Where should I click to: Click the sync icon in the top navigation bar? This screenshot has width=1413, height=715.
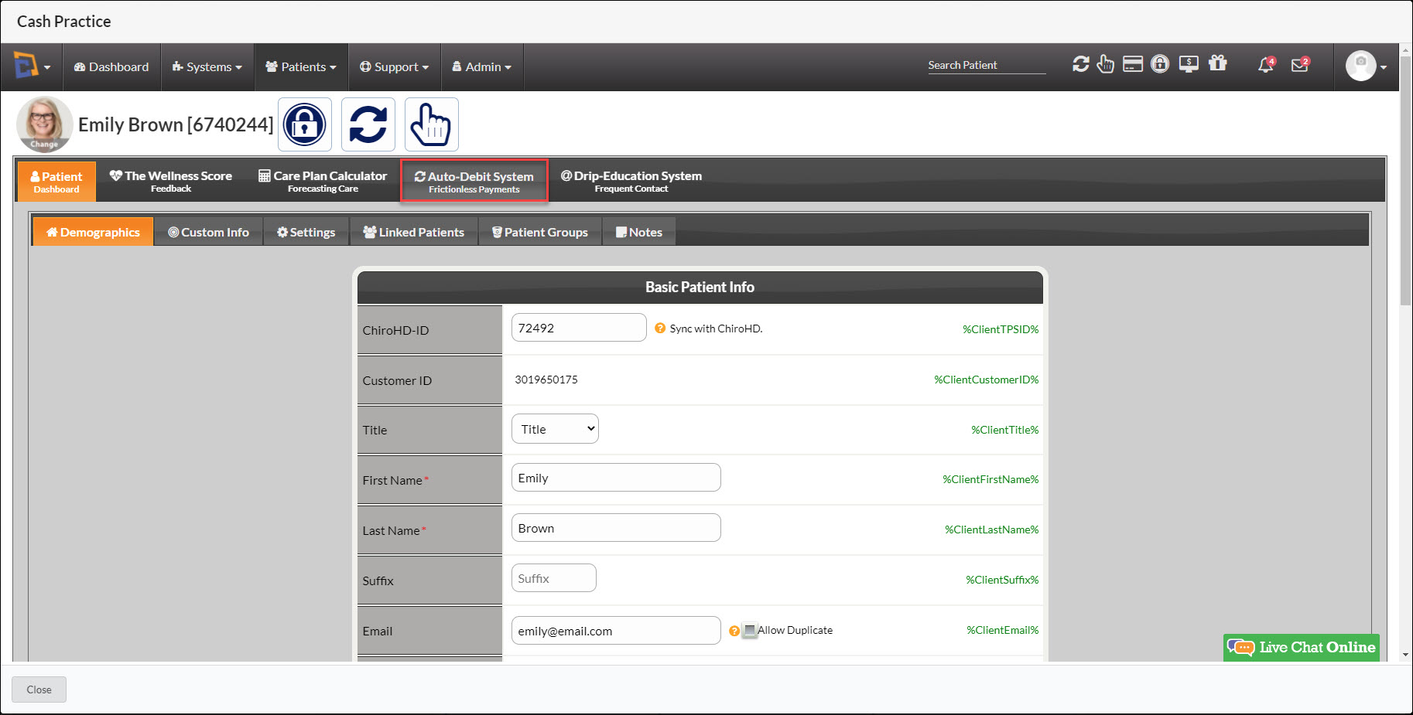1080,64
